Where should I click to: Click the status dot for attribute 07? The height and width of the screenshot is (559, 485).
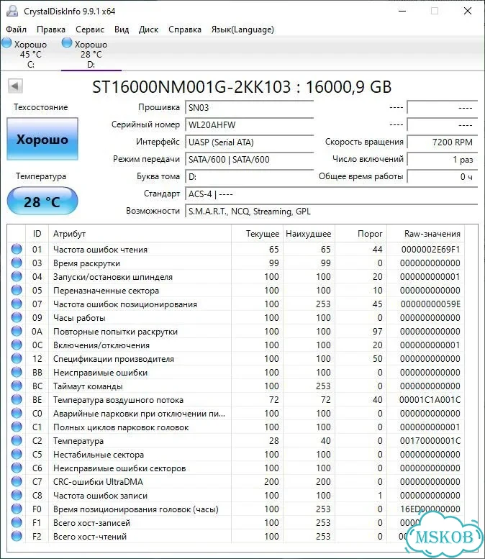coord(17,304)
